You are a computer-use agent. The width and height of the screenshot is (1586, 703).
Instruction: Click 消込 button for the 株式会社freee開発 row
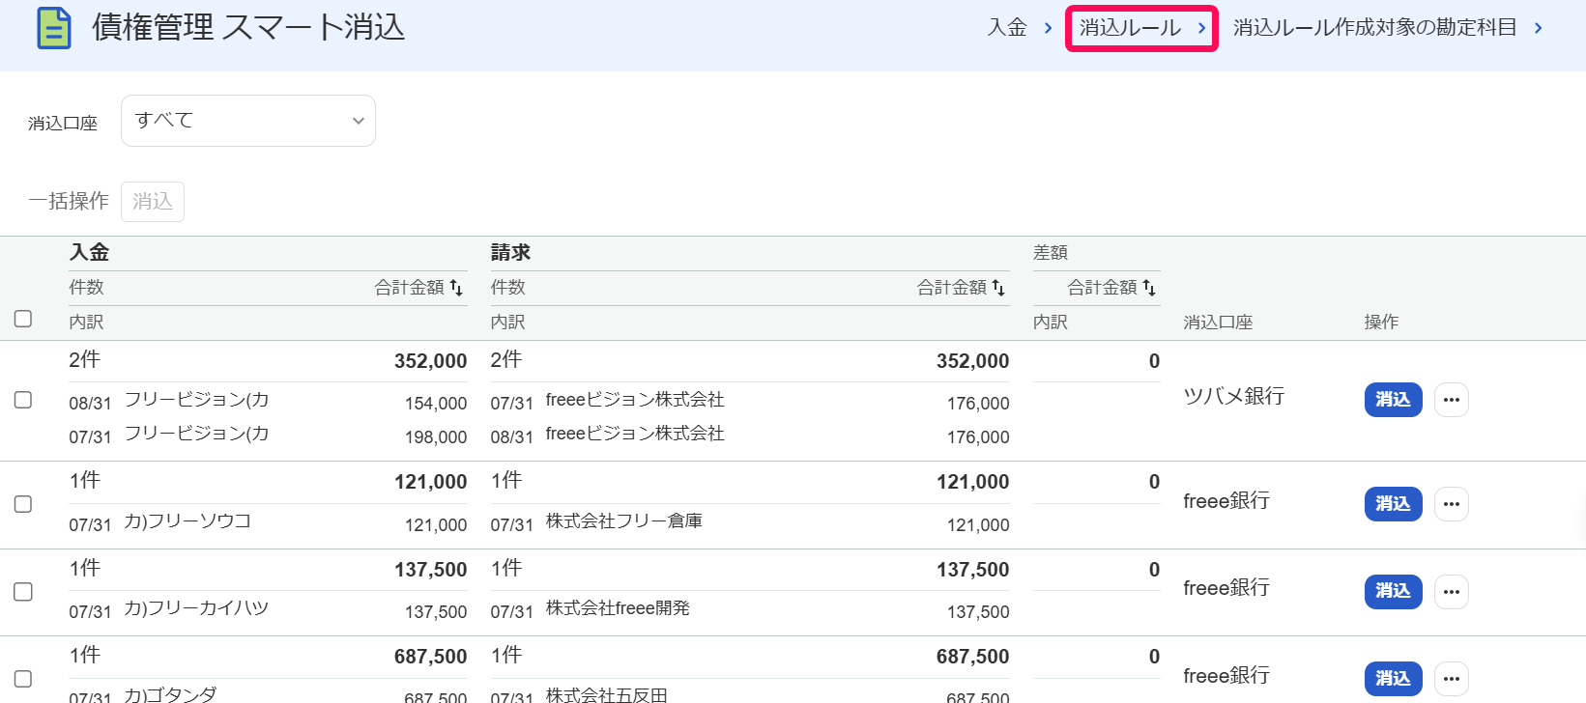1393,591
